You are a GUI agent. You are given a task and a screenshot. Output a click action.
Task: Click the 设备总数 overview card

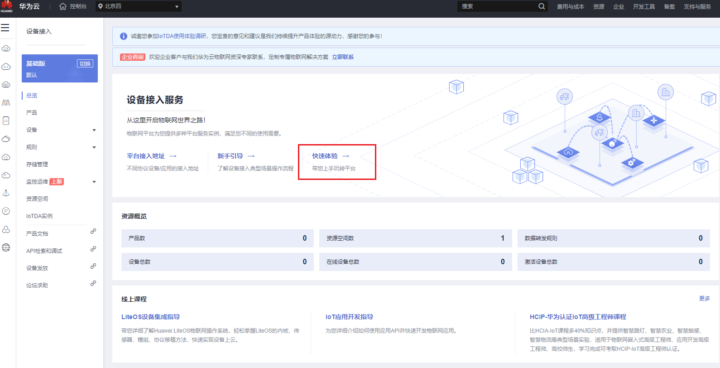coord(217,262)
